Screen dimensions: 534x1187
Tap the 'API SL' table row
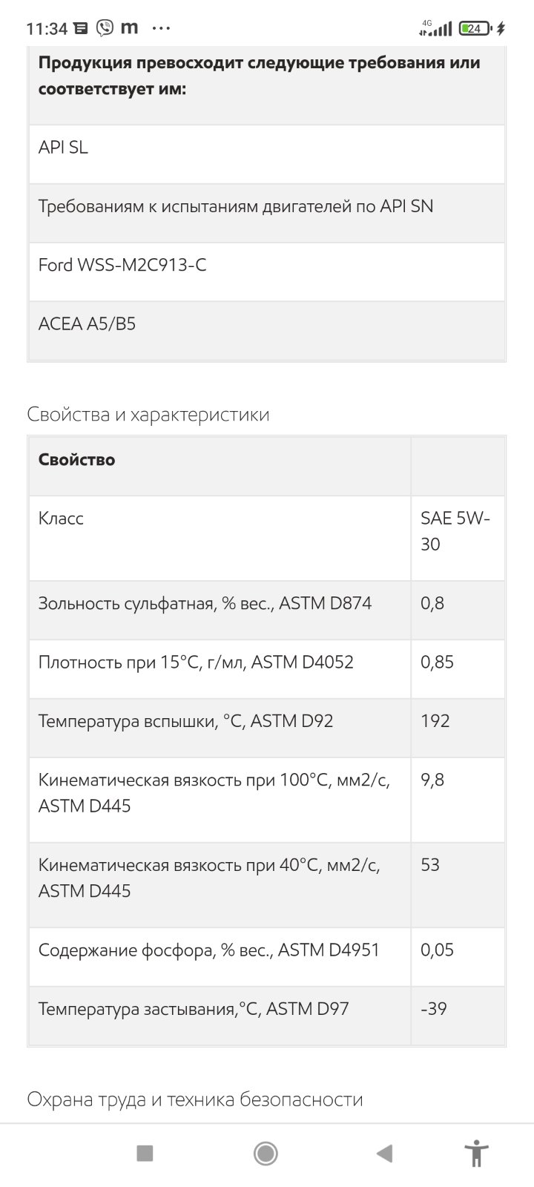click(267, 154)
